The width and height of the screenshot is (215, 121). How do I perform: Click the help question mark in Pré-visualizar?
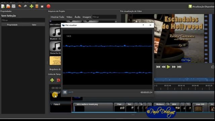[x=143, y=25]
